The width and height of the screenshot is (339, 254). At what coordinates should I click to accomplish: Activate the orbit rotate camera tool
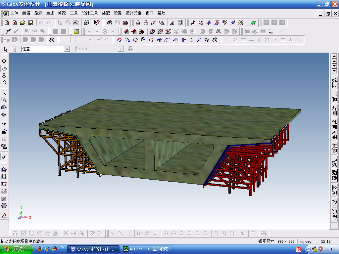[x=4, y=68]
